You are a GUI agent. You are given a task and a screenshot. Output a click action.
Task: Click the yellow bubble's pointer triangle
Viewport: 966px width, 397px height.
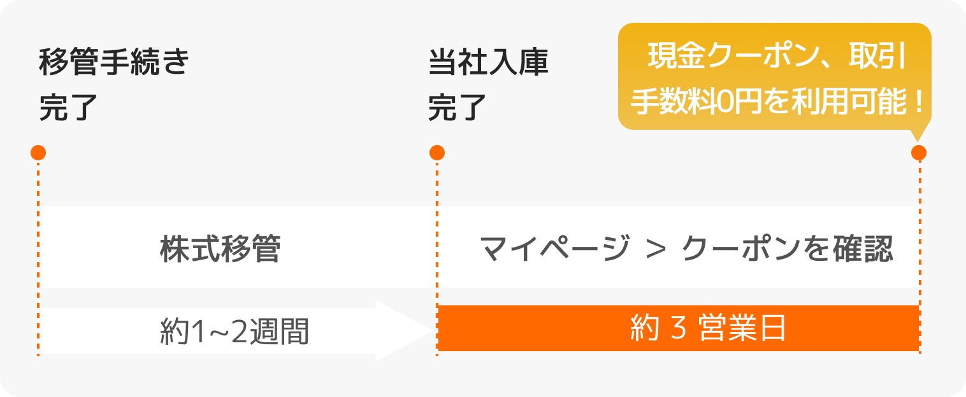[x=918, y=134]
